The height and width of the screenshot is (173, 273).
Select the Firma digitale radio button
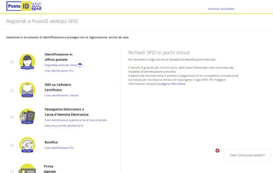click(12, 172)
